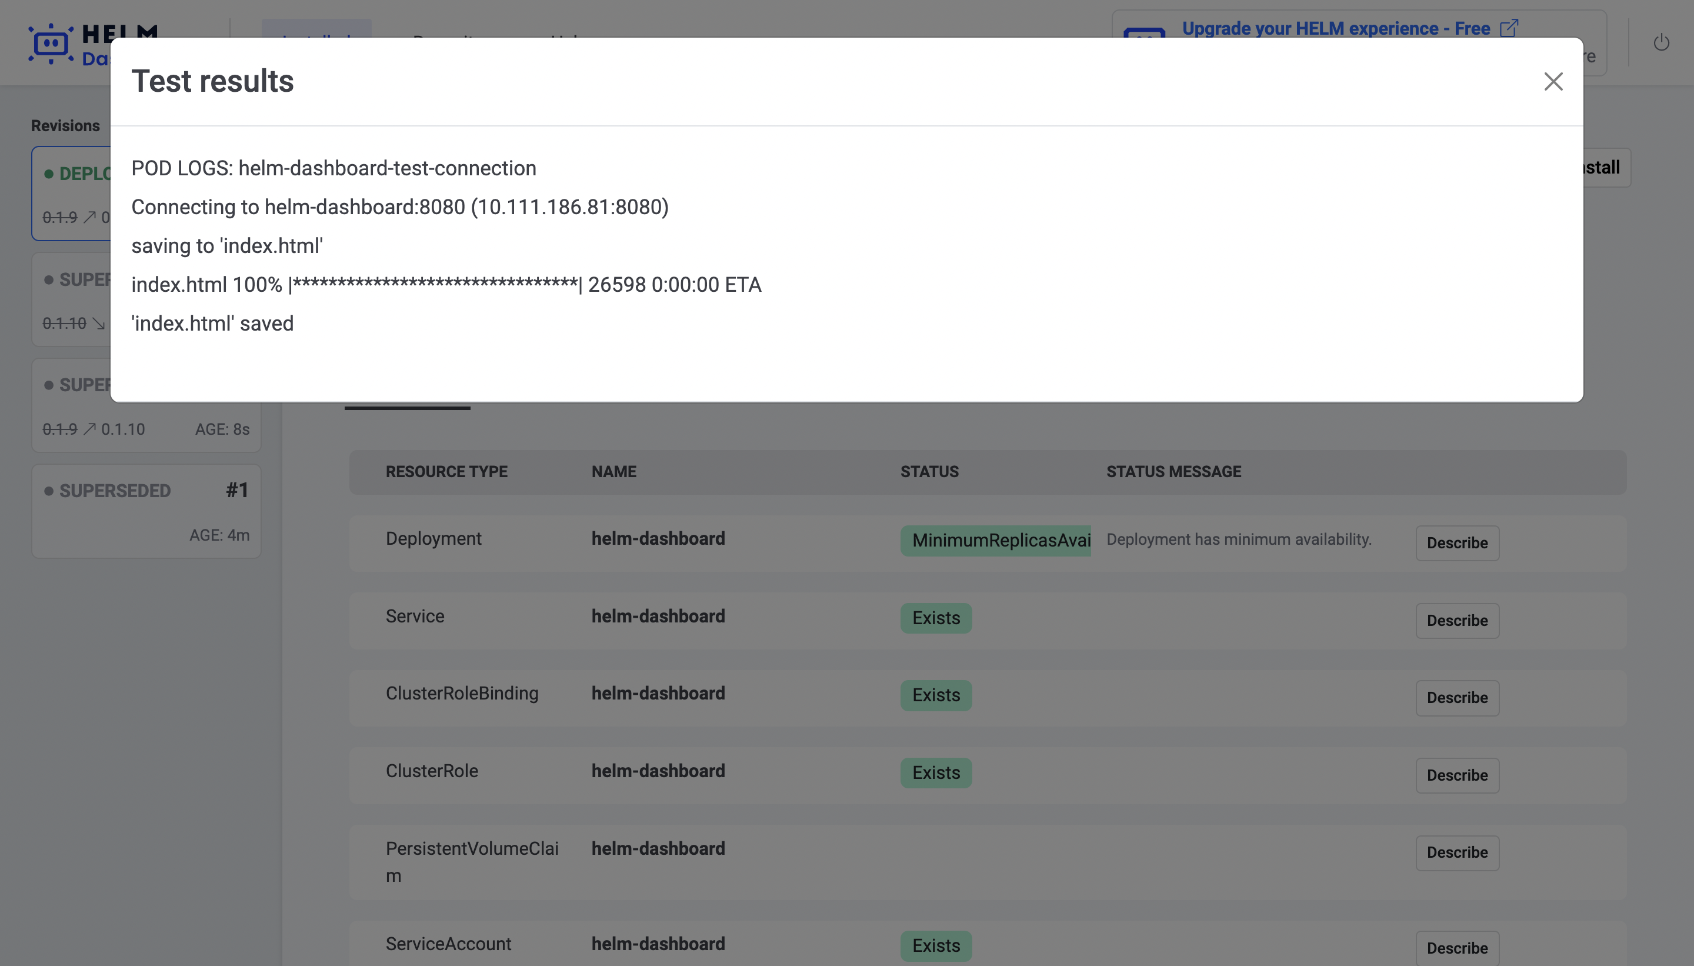Click the Exists badge for Service
The width and height of the screenshot is (1694, 966).
click(x=935, y=618)
